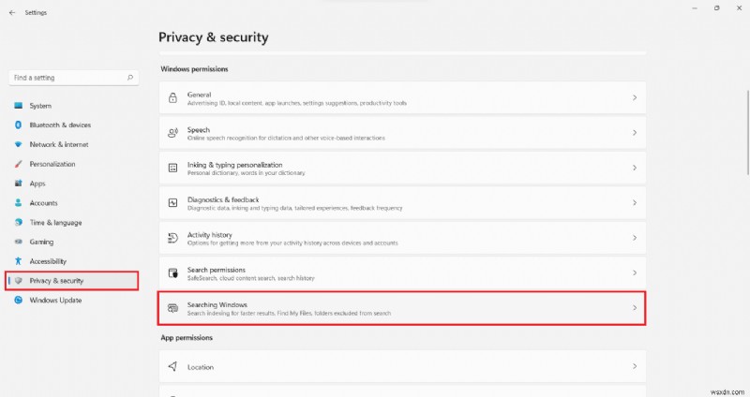The height and width of the screenshot is (397, 750).
Task: Click the Find a setting field
Action: click(x=74, y=78)
